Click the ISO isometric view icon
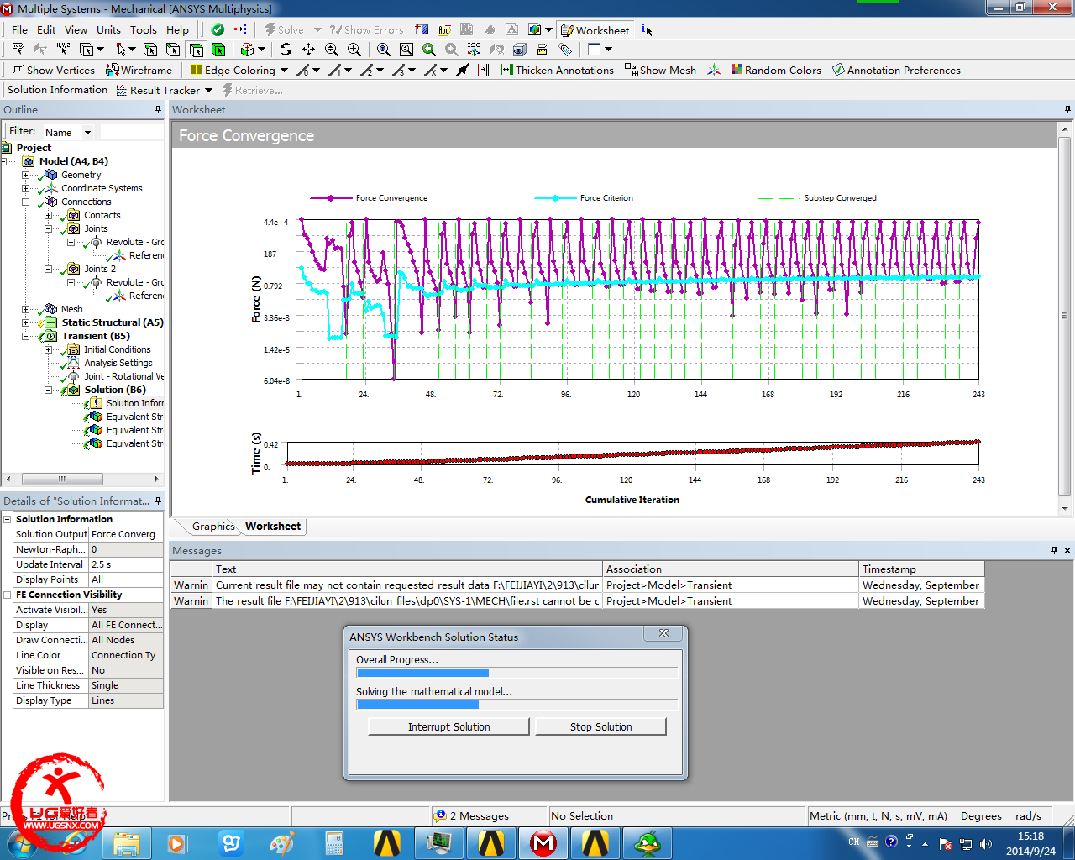 (475, 50)
